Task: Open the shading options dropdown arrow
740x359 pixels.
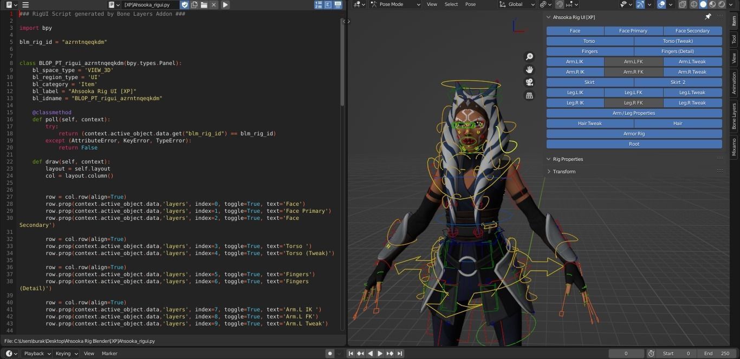Action: point(730,4)
